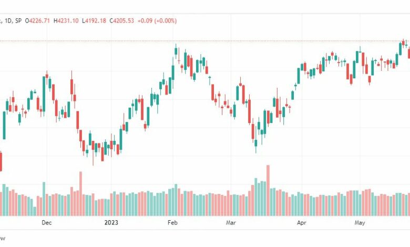Click the Mar label on time axis
410x247 pixels.
pyautogui.click(x=231, y=223)
